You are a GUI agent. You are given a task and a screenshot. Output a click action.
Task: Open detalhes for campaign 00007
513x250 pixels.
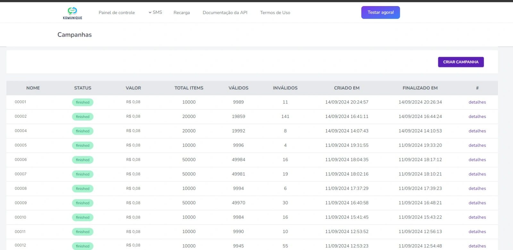pos(477,174)
